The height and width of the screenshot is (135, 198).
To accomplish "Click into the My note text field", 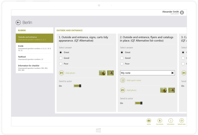I will pyautogui.click(x=144, y=73).
